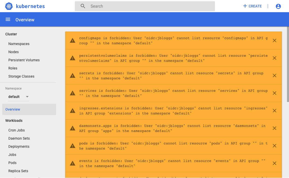Click the CREATE button
289x178 pixels.
click(255, 6)
